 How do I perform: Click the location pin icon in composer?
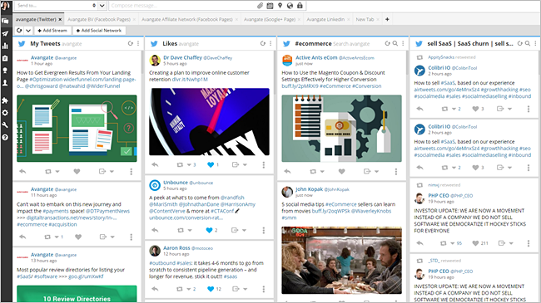pos(280,6)
